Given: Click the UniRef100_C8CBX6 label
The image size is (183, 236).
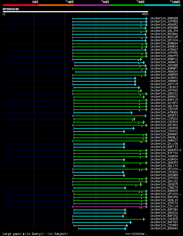Looking at the screenshot, I should pos(164,128).
